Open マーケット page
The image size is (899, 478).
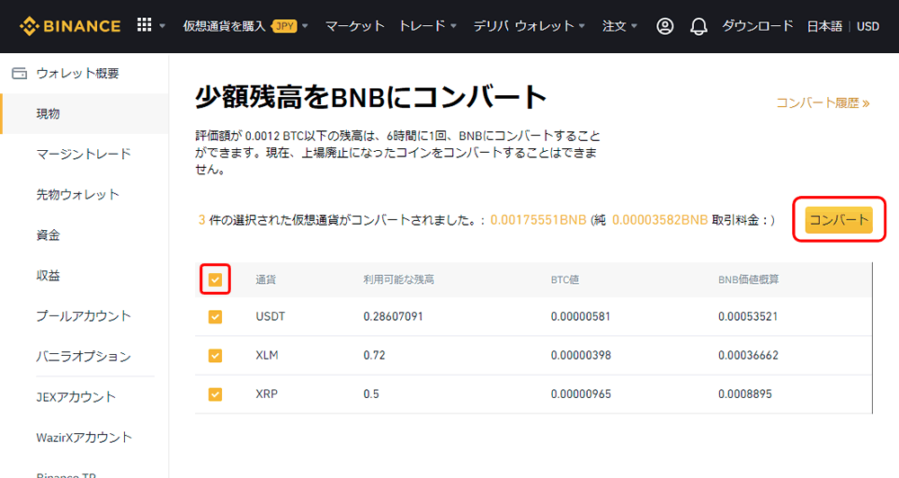[354, 26]
